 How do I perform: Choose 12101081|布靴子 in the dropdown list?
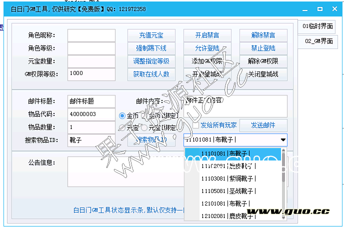pos(232,204)
